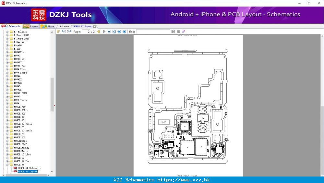Select the Note8 tree item

click(17, 49)
